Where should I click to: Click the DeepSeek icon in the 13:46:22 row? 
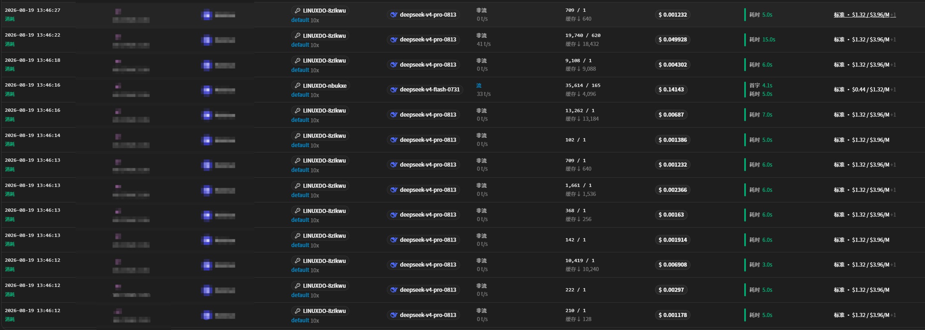coord(394,40)
